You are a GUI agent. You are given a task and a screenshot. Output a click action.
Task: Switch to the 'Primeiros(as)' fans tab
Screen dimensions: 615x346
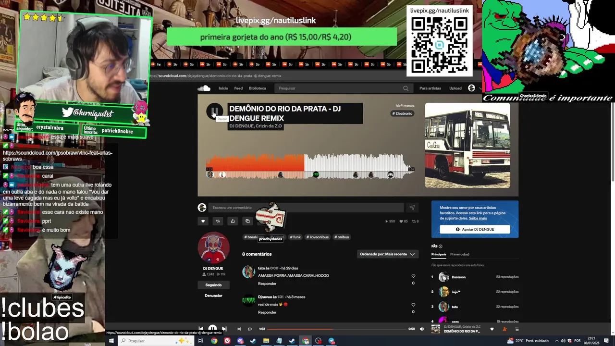pos(460,254)
